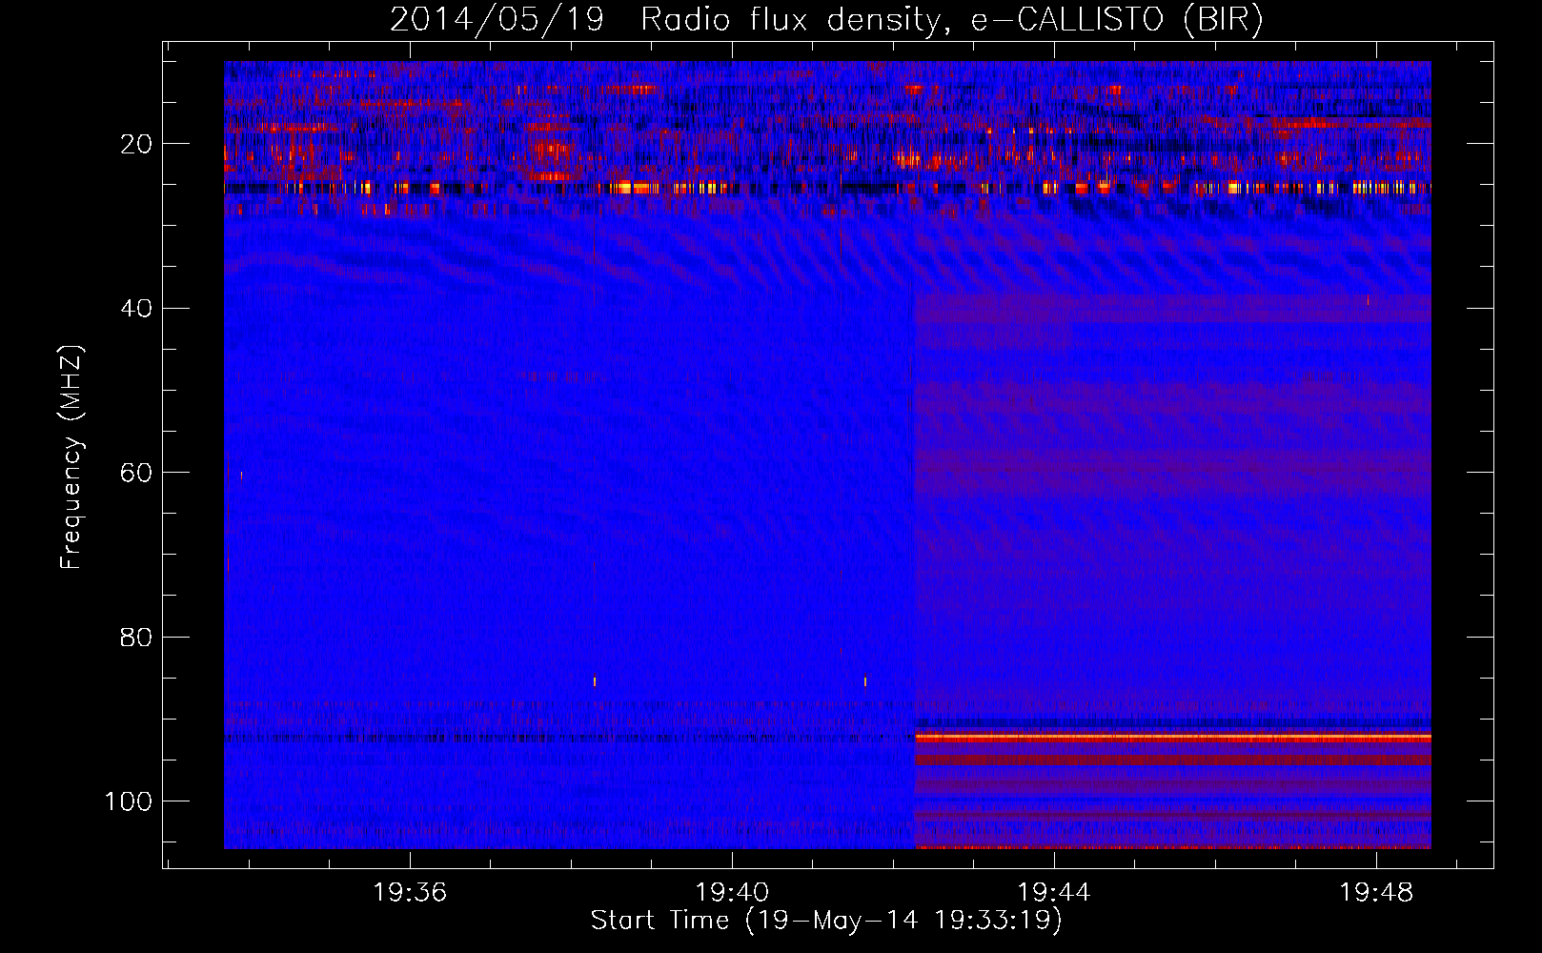The width and height of the screenshot is (1542, 953).
Task: Click the '60' frequency tick label
Action: click(x=136, y=473)
